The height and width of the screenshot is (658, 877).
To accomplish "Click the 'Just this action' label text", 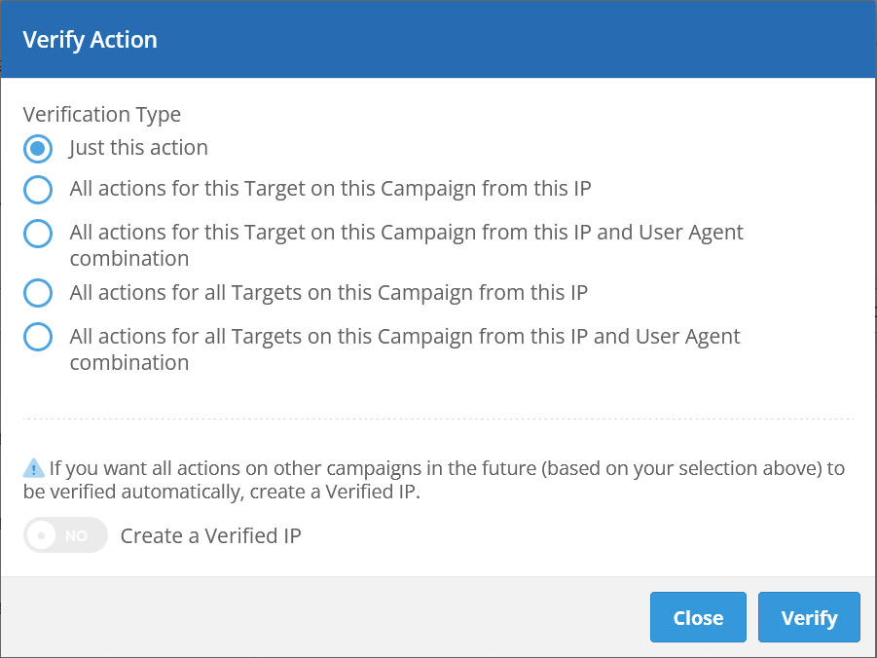I will pyautogui.click(x=138, y=148).
